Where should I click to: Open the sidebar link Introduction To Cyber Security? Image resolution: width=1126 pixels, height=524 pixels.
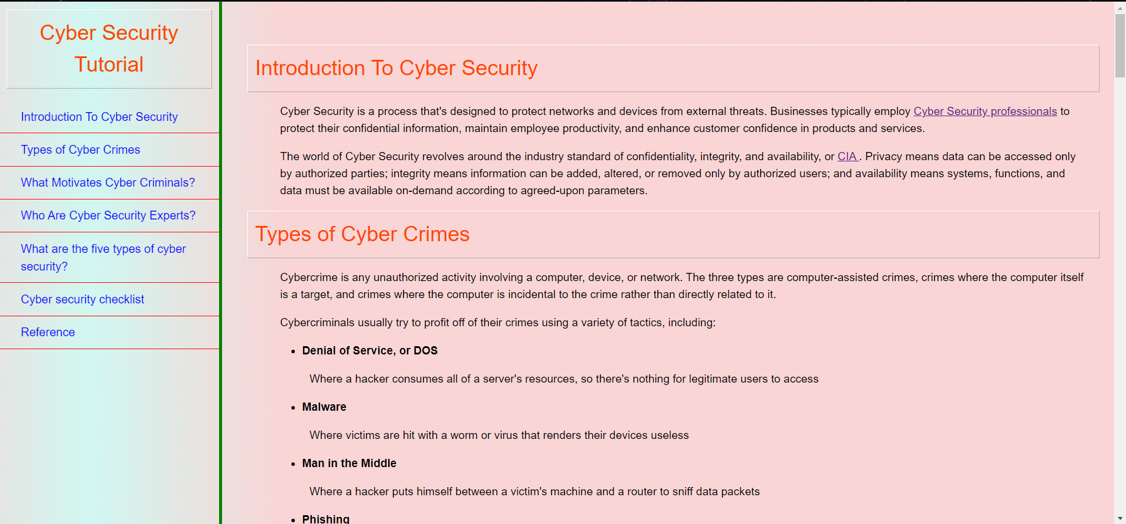coord(99,117)
